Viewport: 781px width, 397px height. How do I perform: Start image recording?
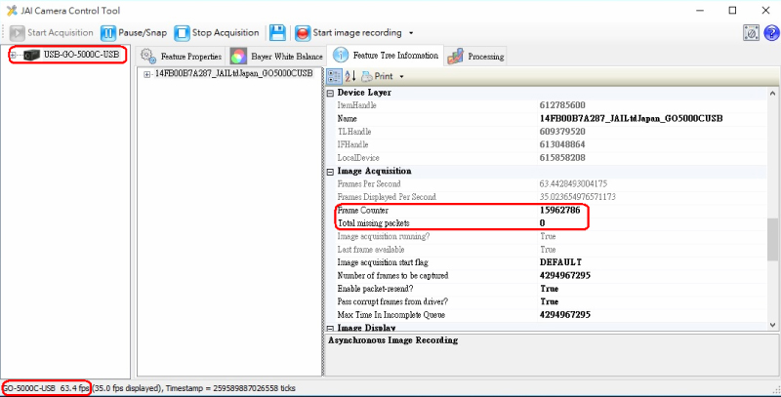(x=349, y=33)
